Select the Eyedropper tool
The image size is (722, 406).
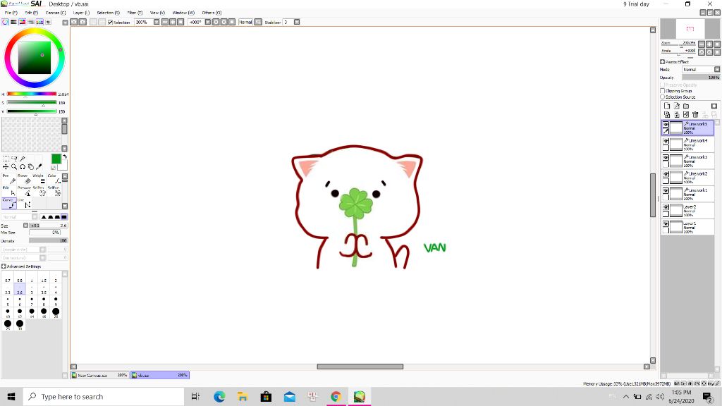pos(39,166)
